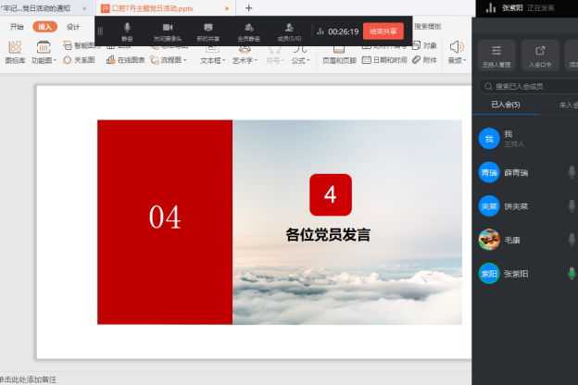Switch to the joined members (5) tab

(505, 106)
